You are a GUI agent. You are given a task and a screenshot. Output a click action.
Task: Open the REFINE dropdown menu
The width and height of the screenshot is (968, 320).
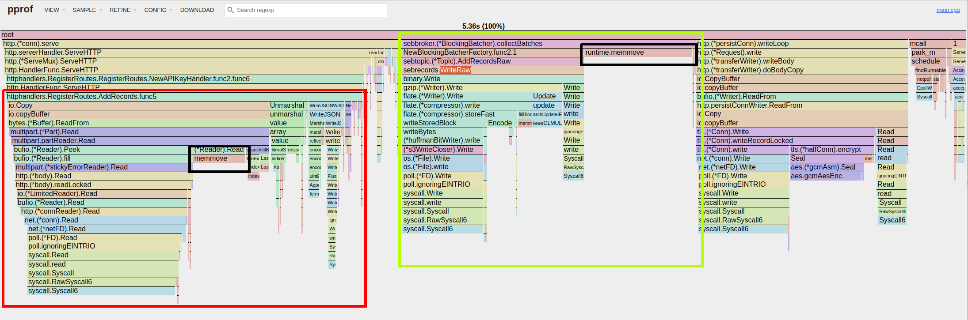(x=123, y=10)
